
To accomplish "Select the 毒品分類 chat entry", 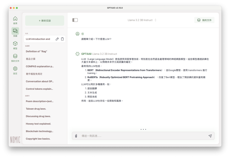I will coord(31,59).
